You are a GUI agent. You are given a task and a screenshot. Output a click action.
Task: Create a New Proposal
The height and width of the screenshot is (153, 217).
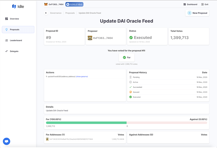pyautogui.click(x=197, y=13)
